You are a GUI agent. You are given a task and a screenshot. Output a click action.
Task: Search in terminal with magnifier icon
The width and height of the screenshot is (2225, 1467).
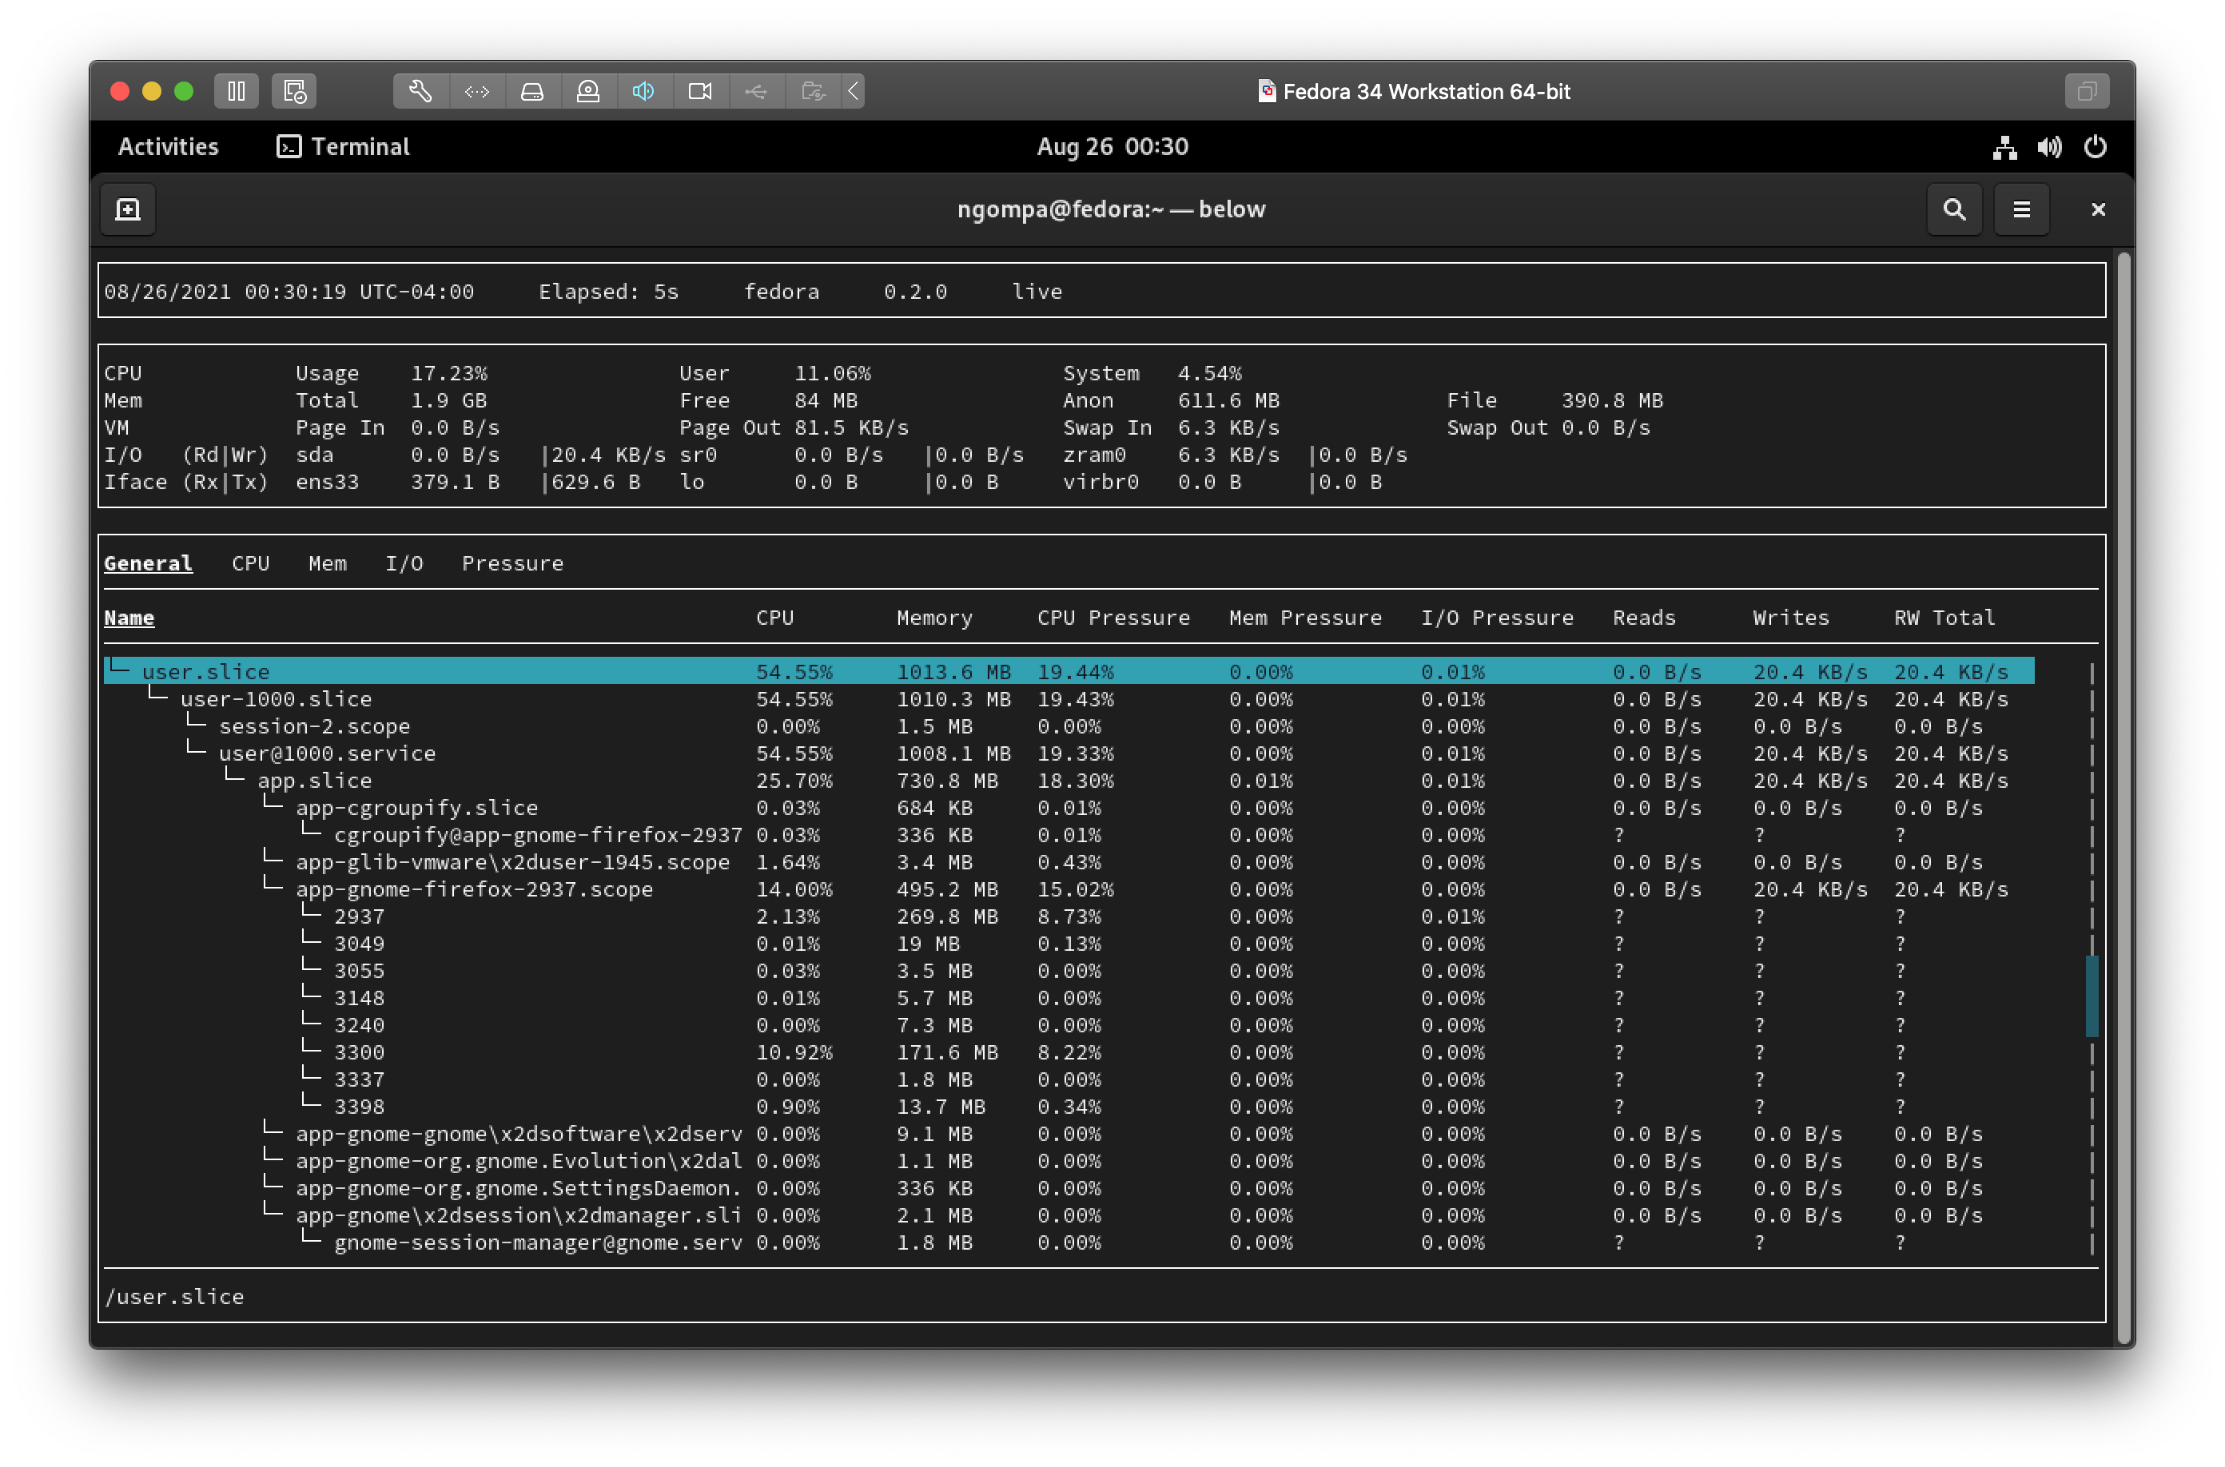click(1953, 209)
